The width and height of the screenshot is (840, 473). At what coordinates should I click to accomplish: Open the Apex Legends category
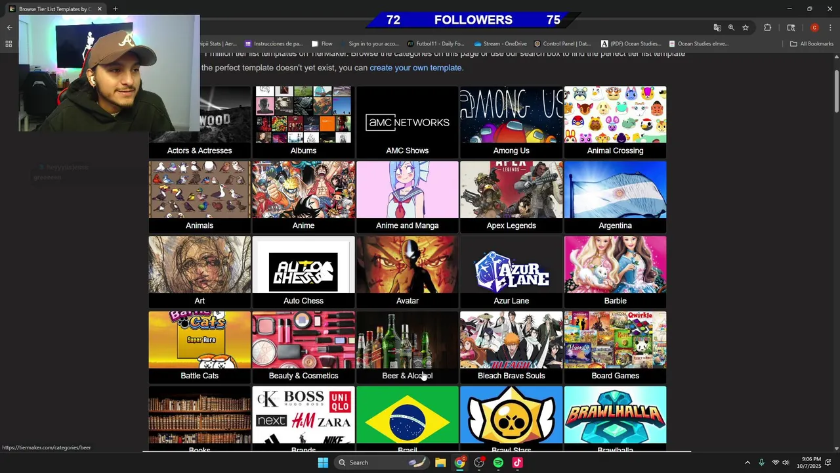coord(511,197)
